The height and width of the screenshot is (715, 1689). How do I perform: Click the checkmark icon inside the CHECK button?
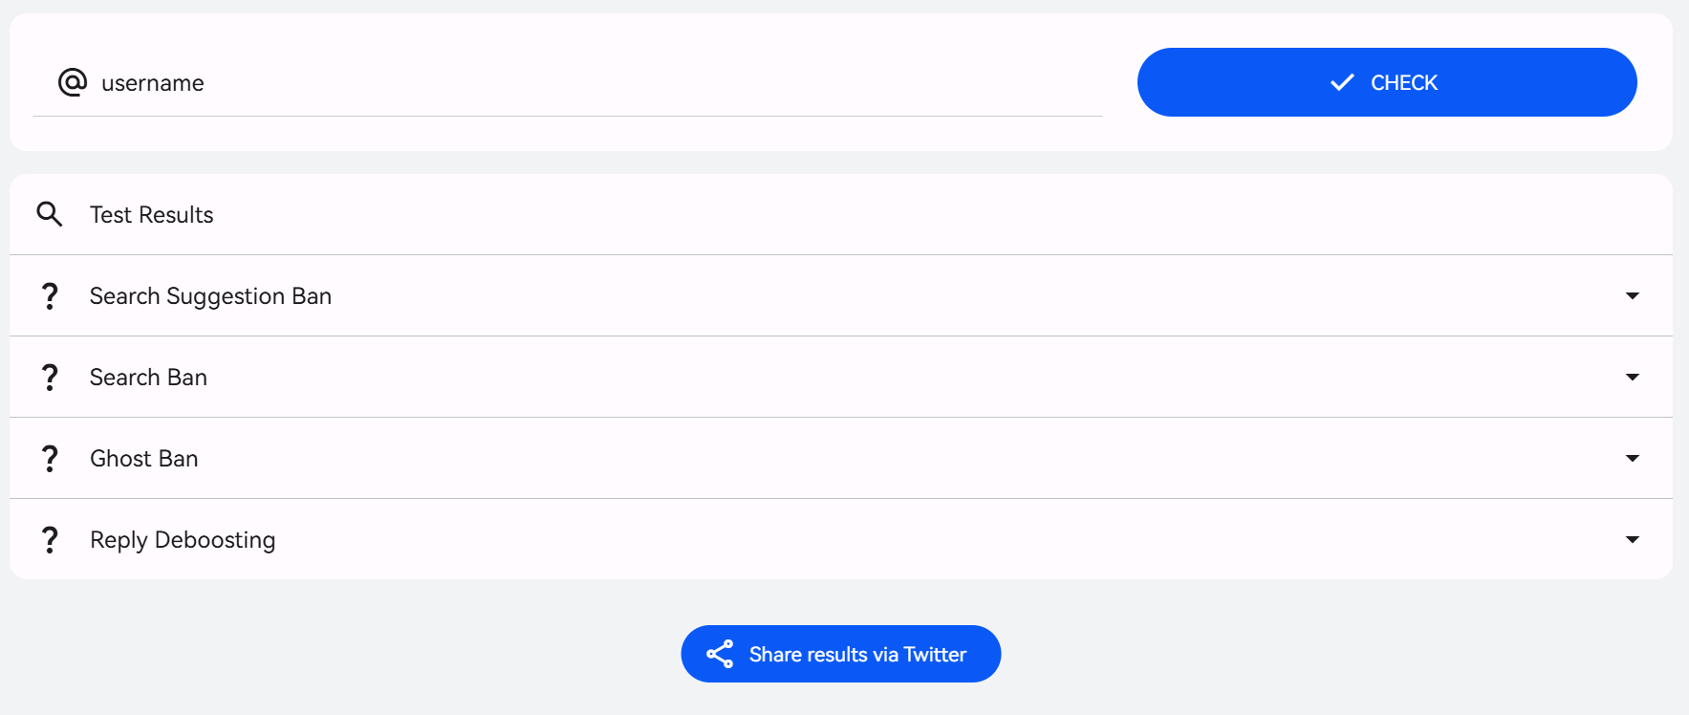point(1342,82)
